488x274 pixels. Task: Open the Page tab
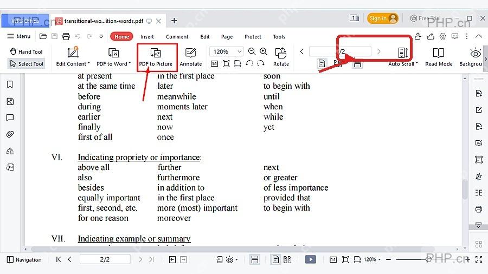pyautogui.click(x=227, y=37)
